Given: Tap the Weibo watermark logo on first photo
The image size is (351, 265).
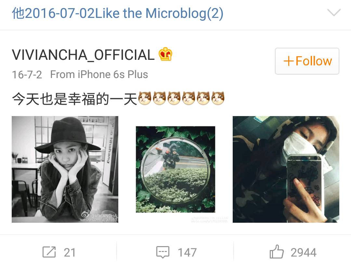Looking at the screenshot, I should tap(86, 214).
